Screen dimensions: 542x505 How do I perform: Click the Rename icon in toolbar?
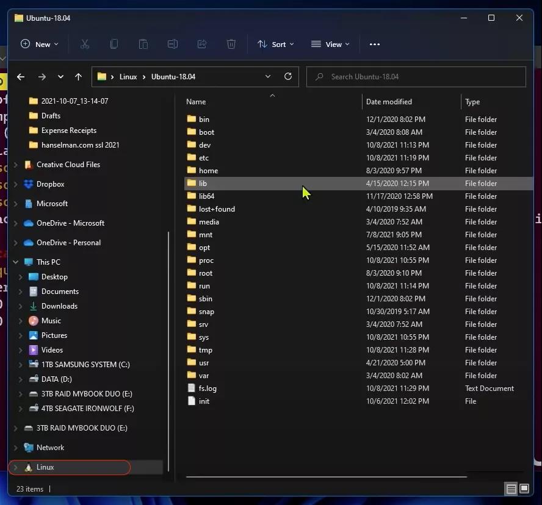tap(173, 44)
